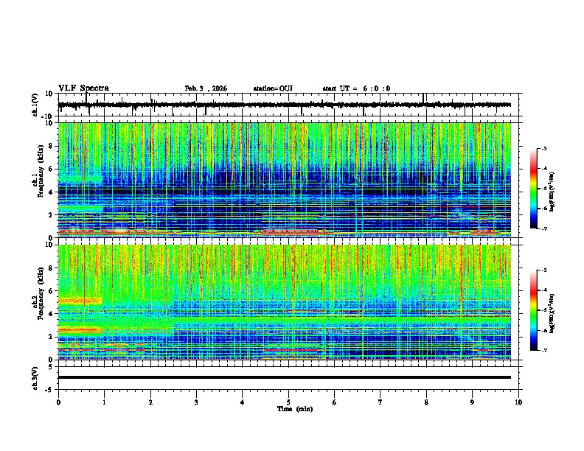
Task: Click the "VLF Spectra" plot title
Action: click(x=83, y=88)
